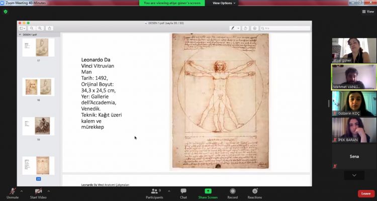Screen dimensions: 377x201
Task: Collapse the DESEN 1.pdf sidebar triangle
Action: (x=20, y=35)
